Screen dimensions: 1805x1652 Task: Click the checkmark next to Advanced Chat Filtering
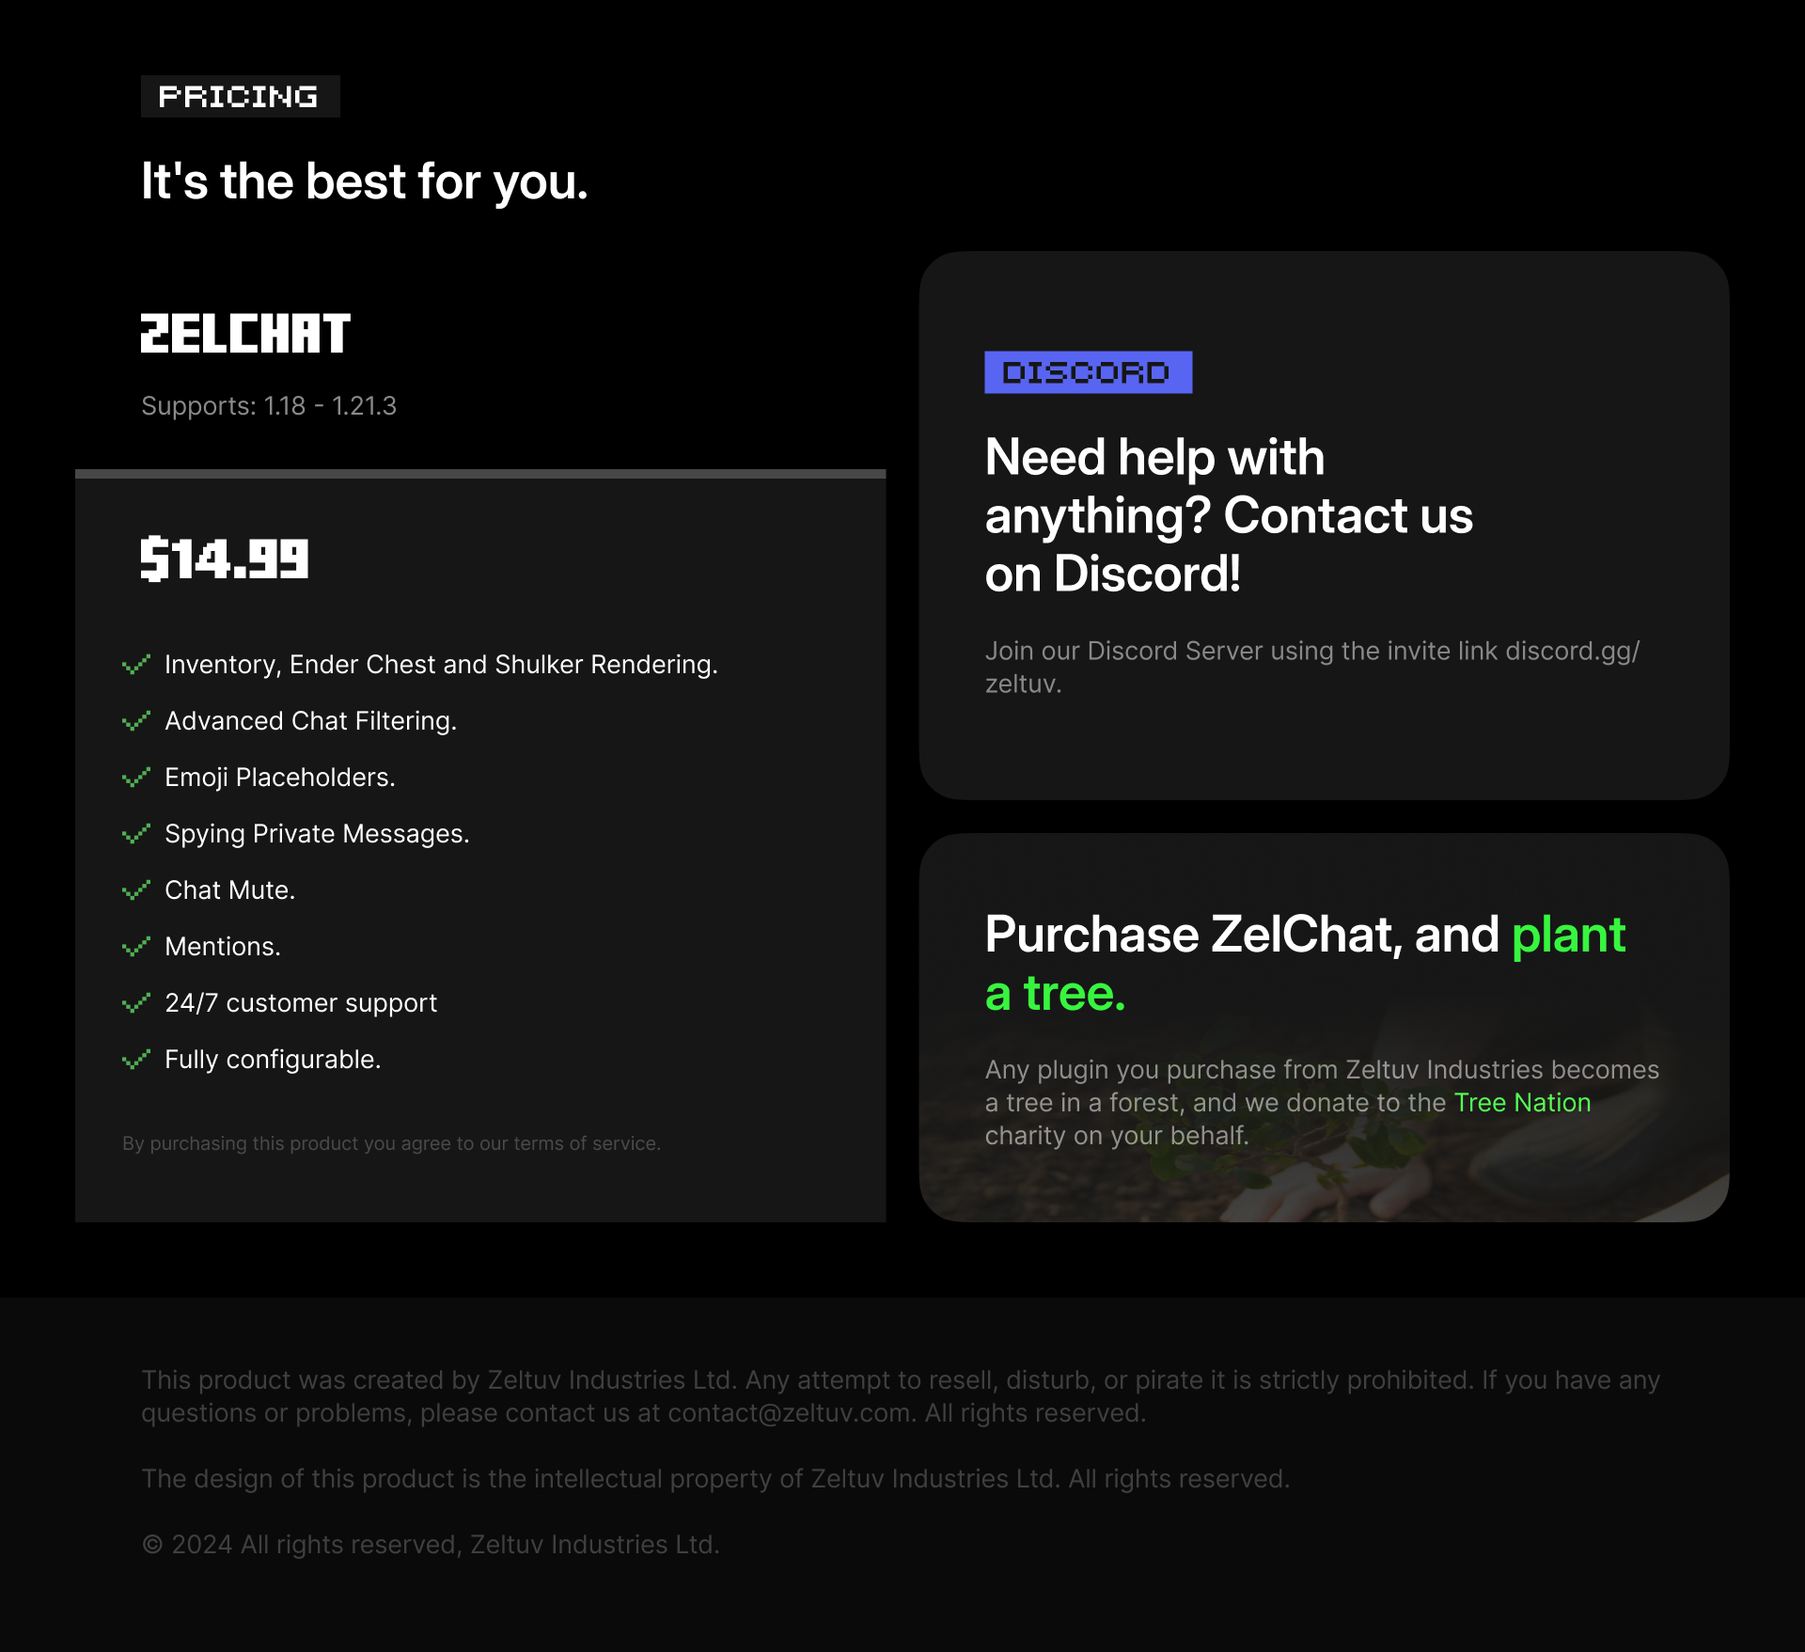pyautogui.click(x=136, y=721)
